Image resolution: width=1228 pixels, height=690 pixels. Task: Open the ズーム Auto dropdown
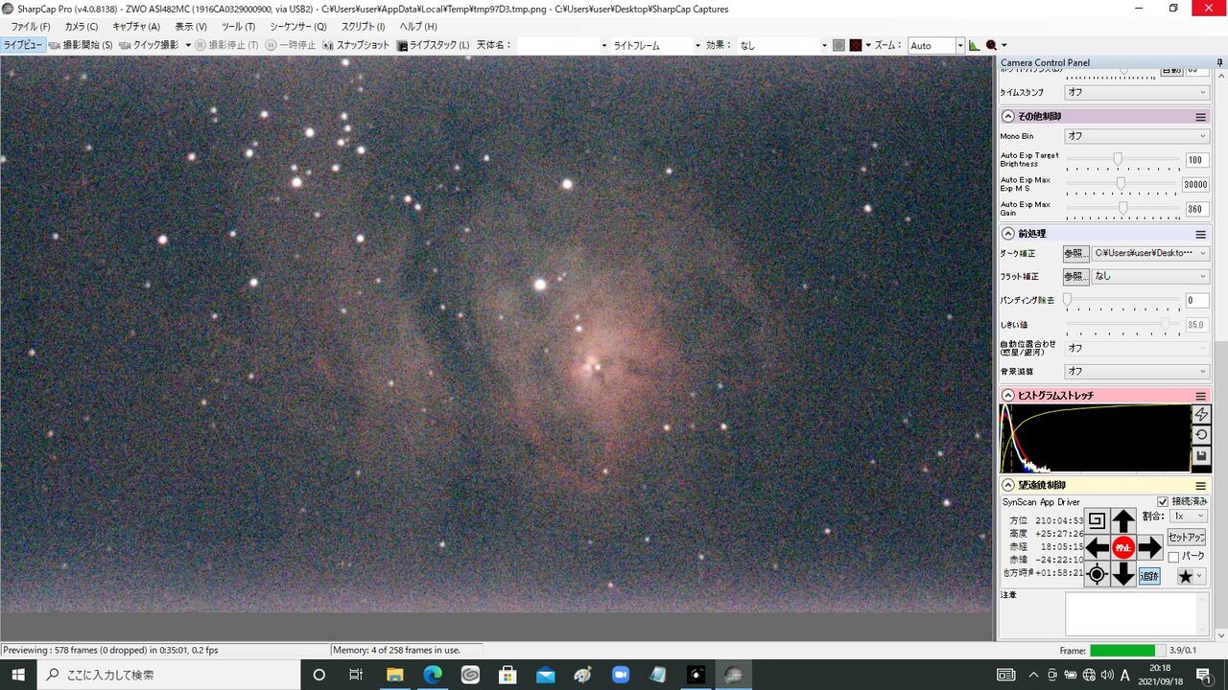click(x=935, y=45)
